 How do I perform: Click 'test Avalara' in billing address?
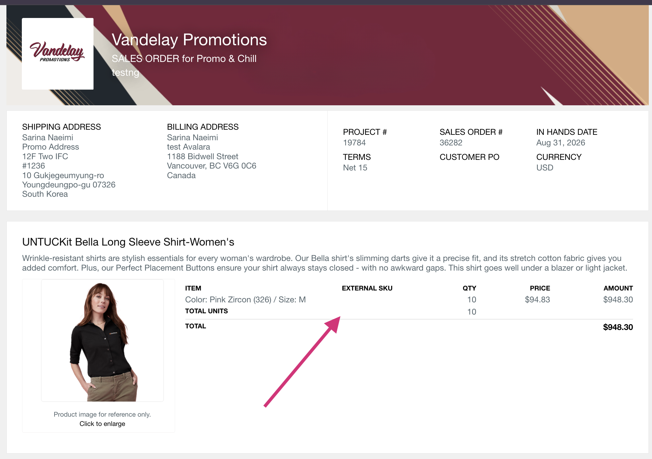[189, 147]
